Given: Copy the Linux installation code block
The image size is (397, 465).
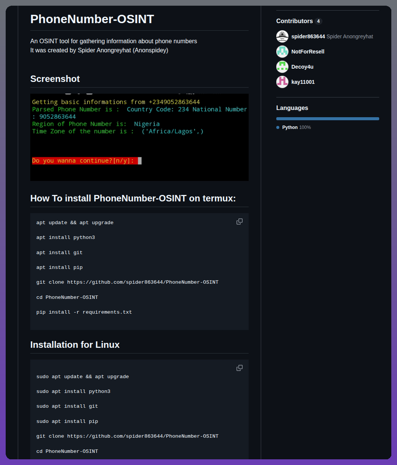Looking at the screenshot, I should 240,368.
